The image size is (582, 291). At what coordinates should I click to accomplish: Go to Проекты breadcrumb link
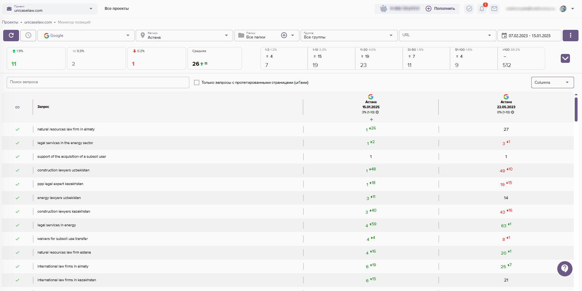[10, 22]
